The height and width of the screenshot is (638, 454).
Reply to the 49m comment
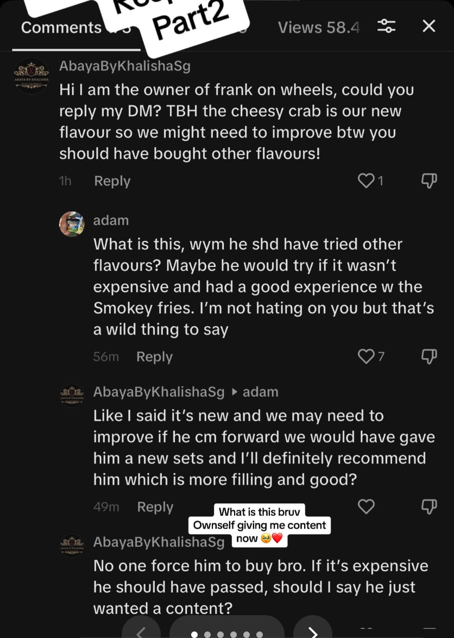155,507
